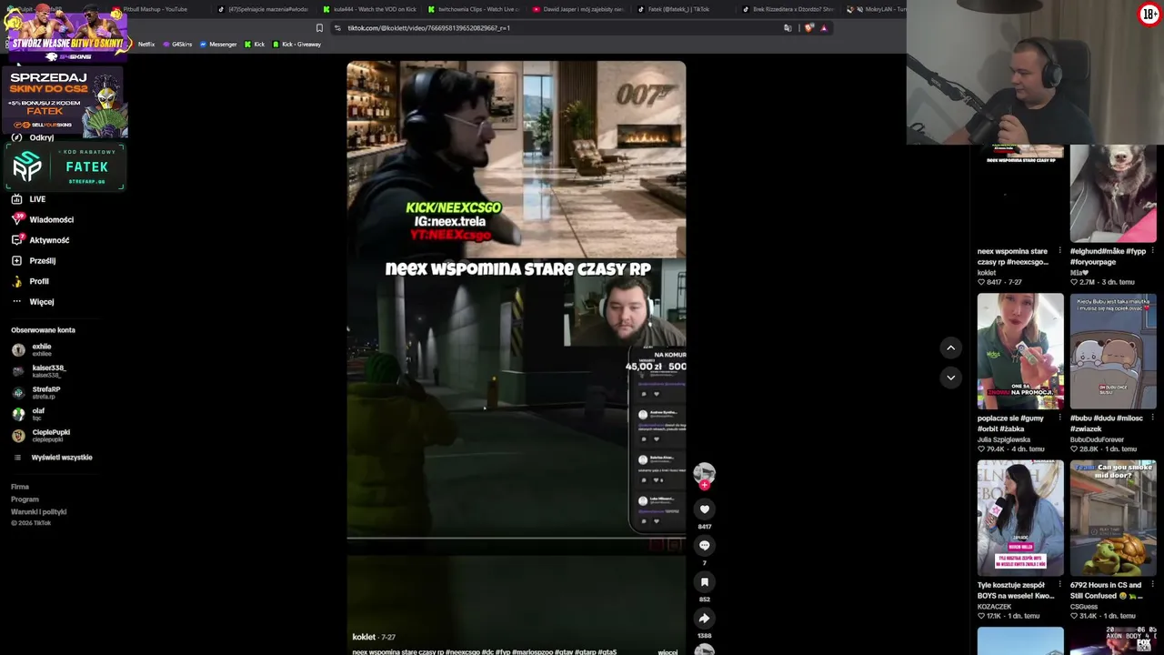Save video with the bookmark icon

coord(704,582)
